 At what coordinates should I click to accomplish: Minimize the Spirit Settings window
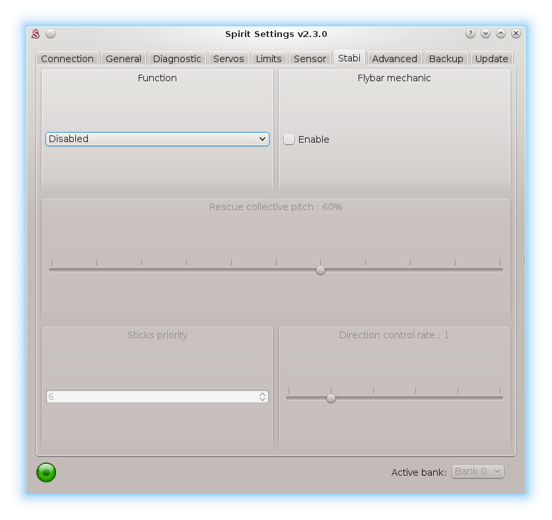485,34
